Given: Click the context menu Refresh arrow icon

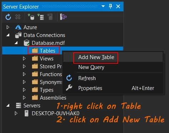Looking at the screenshot, I should pos(69,78).
